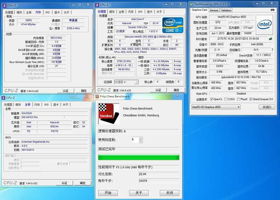Toggle the DirectCompute 5.0 checkbox
The image size is (280, 200).
[251, 99]
